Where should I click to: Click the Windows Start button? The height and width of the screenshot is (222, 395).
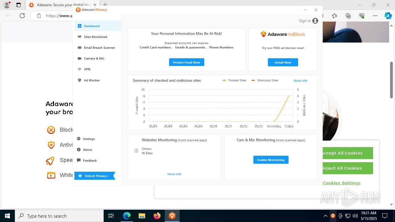tap(7, 216)
